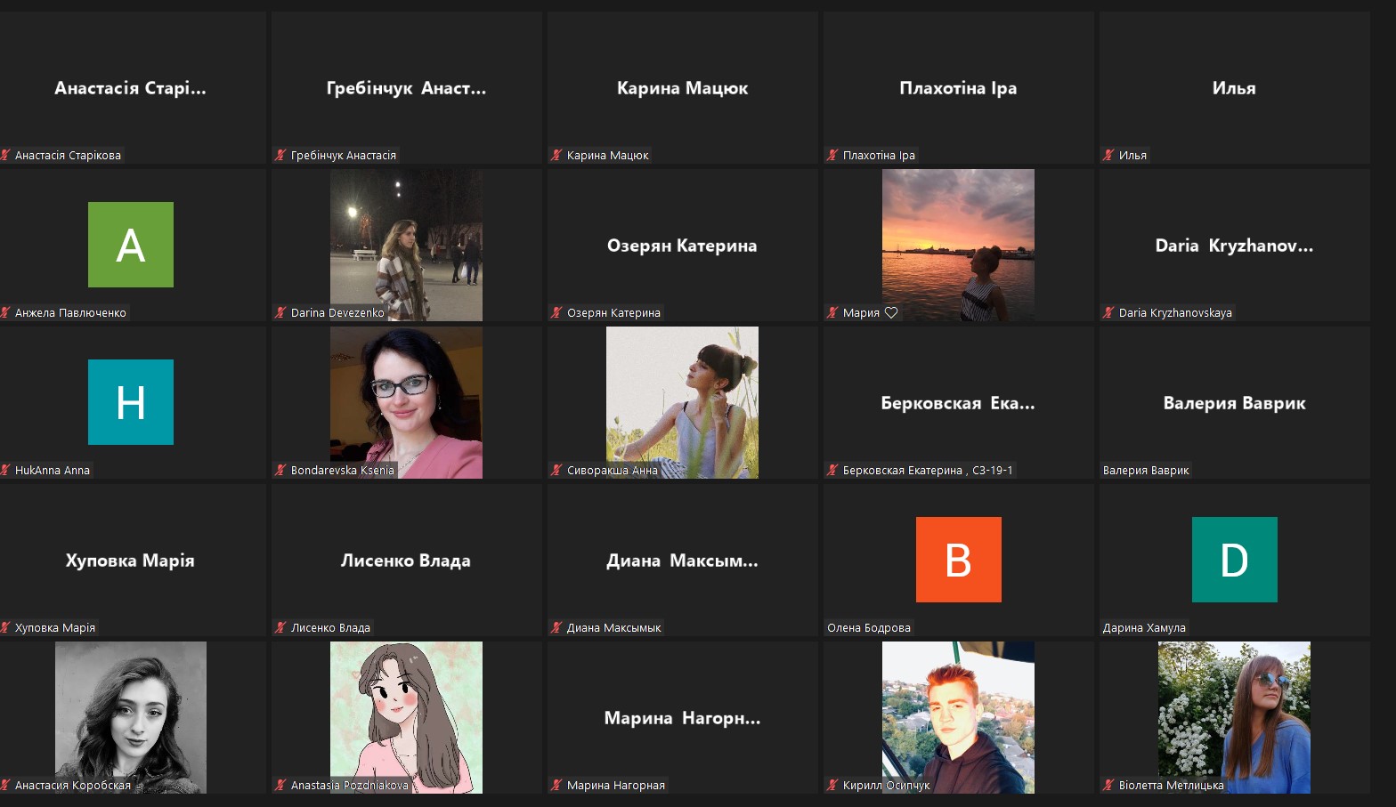
Task: Click muted mic icon beside Озерян Катерина label
Action: coord(556,312)
